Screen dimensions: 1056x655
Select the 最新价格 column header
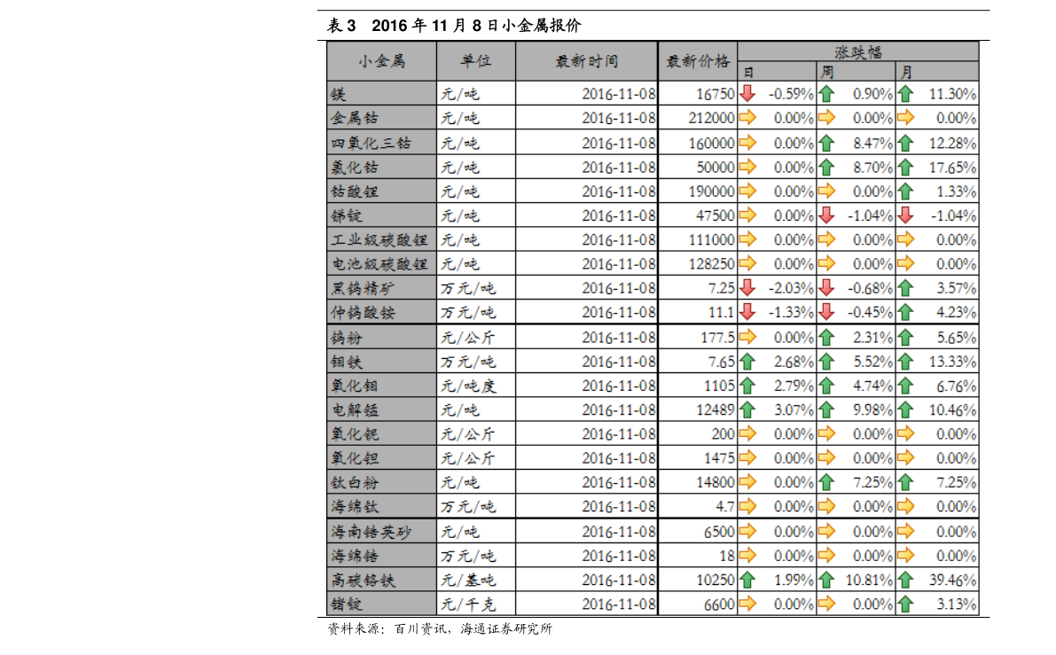[x=698, y=61]
